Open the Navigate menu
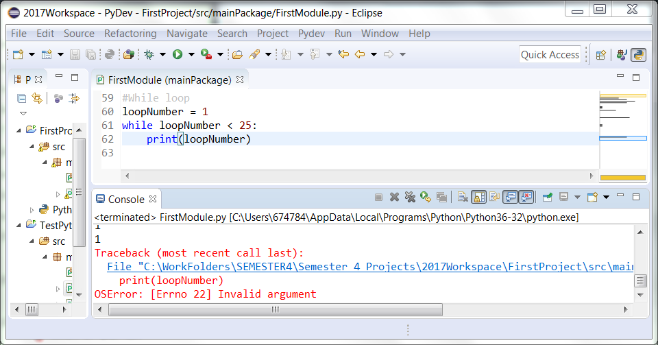The width and height of the screenshot is (658, 345). [187, 34]
